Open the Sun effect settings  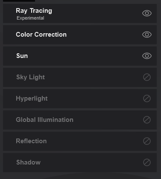22,56
